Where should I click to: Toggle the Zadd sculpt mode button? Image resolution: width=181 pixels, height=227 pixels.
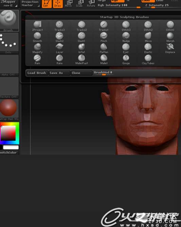coord(148,1)
